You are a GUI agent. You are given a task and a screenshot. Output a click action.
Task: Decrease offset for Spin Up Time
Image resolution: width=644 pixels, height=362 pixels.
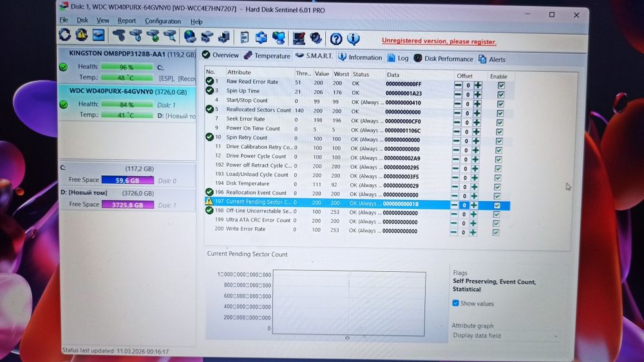(458, 95)
